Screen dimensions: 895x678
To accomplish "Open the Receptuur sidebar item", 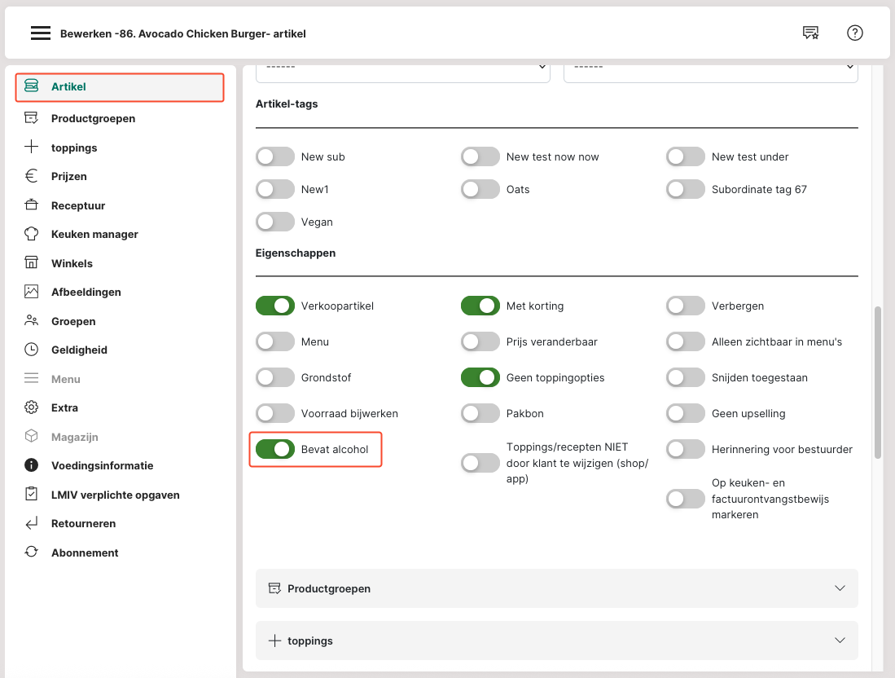I will [x=78, y=205].
